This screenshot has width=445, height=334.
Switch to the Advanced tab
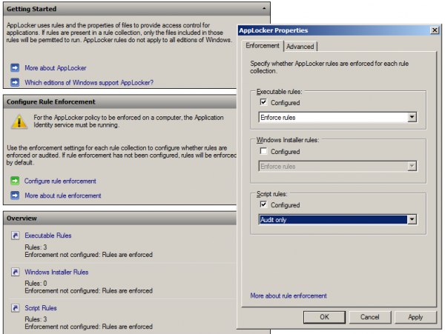(300, 47)
